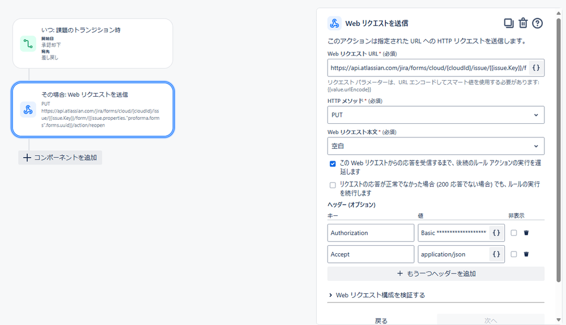The height and width of the screenshot is (325, 566).
Task: Click the 戻る button
Action: pos(381,320)
